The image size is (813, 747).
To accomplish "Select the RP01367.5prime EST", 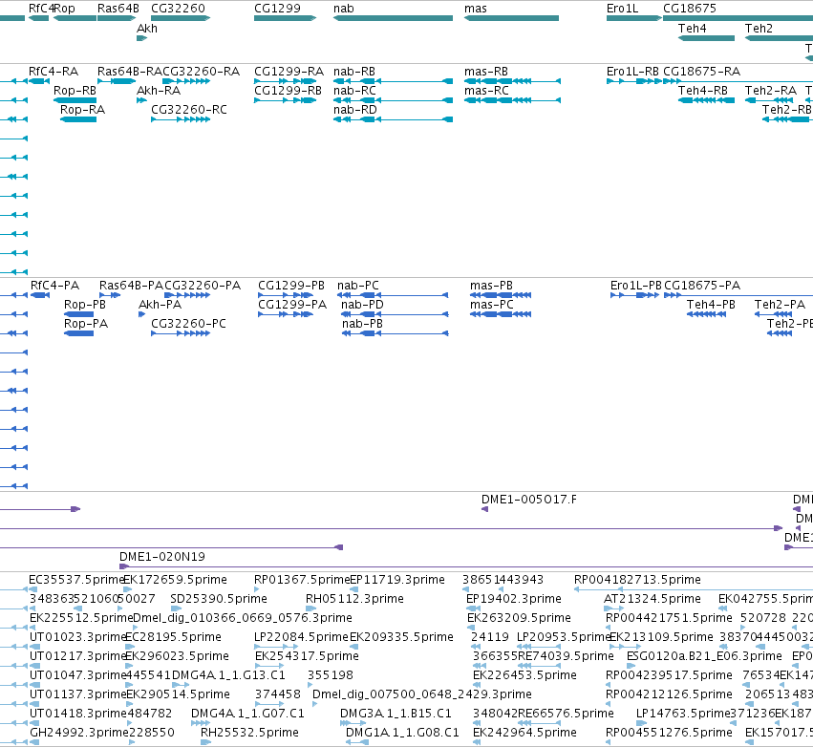I will [x=257, y=588].
